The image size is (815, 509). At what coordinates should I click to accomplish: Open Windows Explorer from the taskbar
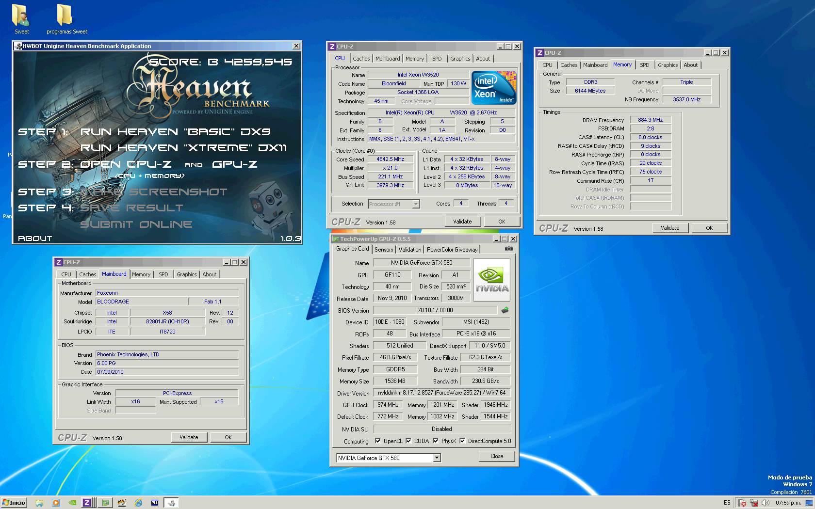click(x=39, y=503)
